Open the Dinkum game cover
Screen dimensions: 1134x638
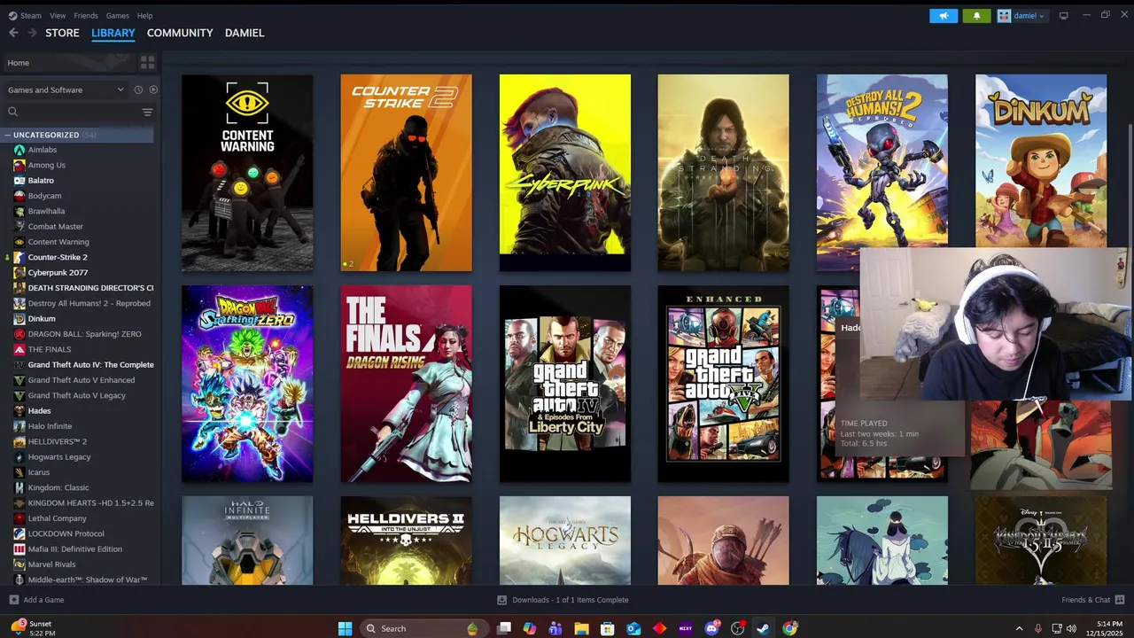[x=1041, y=160]
